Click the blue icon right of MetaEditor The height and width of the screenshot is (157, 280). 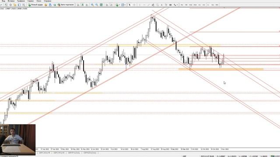[50, 5]
